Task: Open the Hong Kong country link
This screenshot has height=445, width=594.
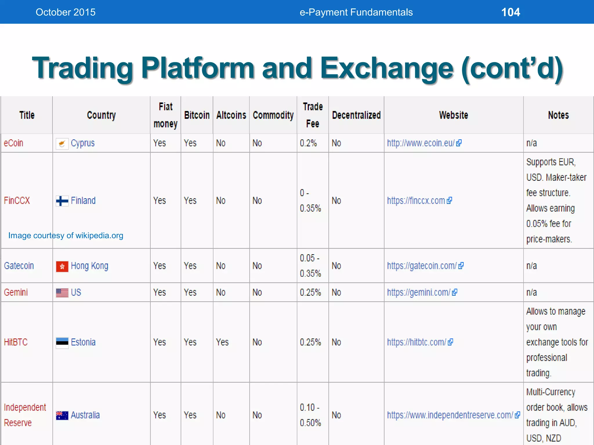Action: pyautogui.click(x=90, y=266)
